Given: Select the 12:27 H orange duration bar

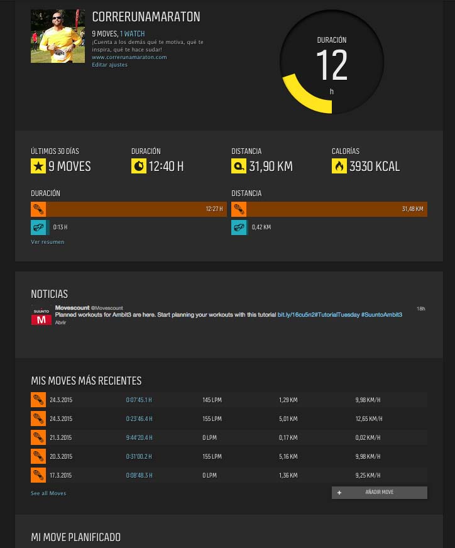Looking at the screenshot, I should 136,209.
